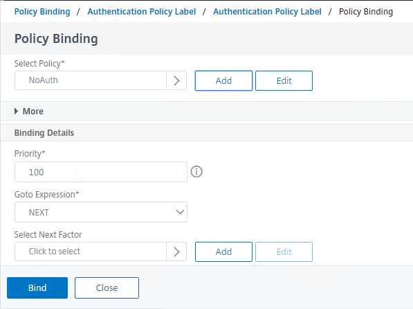Viewport: 413px width, 309px height.
Task: Click the dropdown chevron beside NEXT
Action: coord(180,212)
